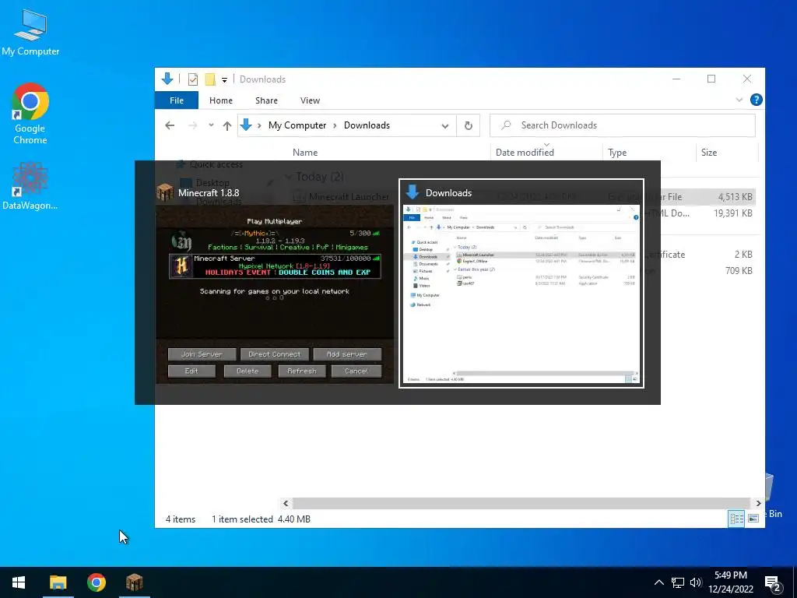Screen dimensions: 797x598
Task: Click the Search Downloads field
Action: pyautogui.click(x=622, y=125)
